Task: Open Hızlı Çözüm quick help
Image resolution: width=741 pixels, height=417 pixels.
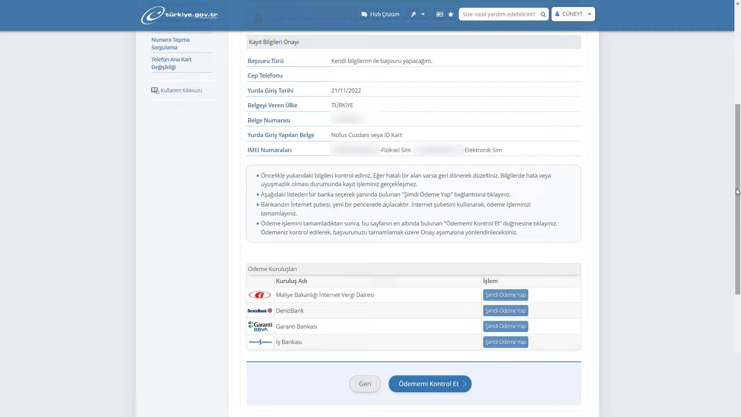Action: (380, 14)
